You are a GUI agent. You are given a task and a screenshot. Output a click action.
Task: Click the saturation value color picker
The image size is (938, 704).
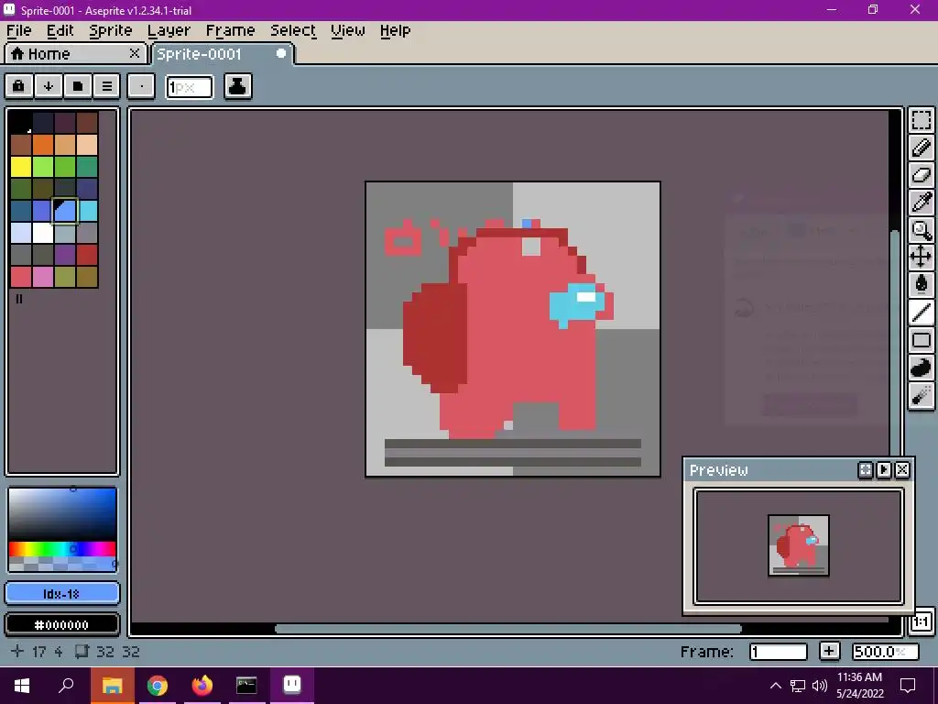[x=62, y=515]
